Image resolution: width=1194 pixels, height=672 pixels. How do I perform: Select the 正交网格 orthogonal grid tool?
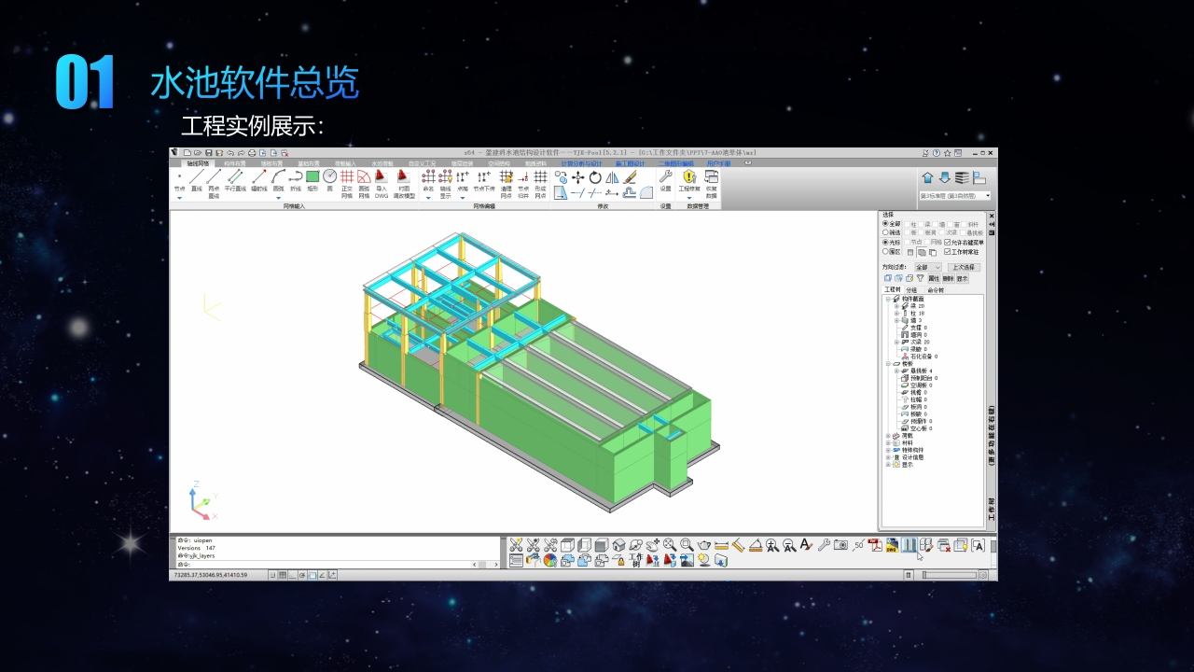pos(346,177)
